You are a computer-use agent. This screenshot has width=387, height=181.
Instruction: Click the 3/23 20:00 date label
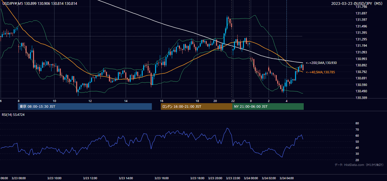(x=215, y=178)
